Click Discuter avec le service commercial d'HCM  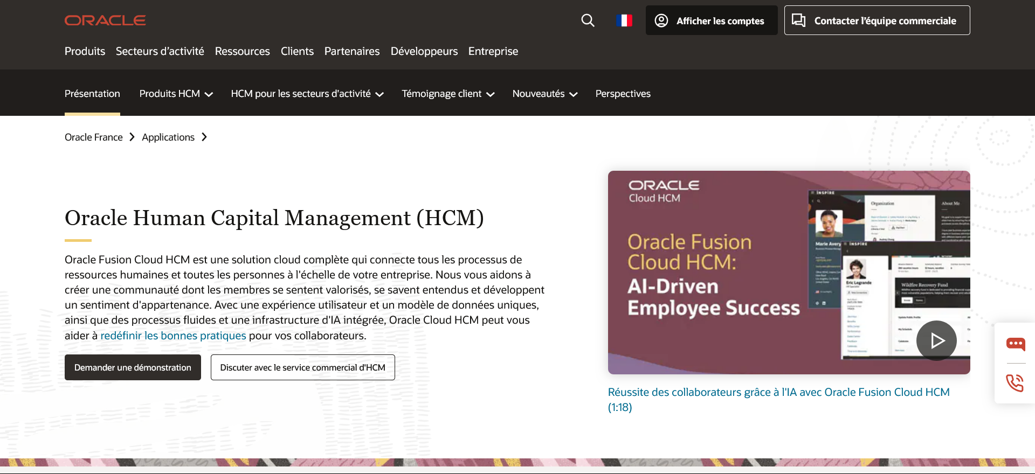click(302, 367)
